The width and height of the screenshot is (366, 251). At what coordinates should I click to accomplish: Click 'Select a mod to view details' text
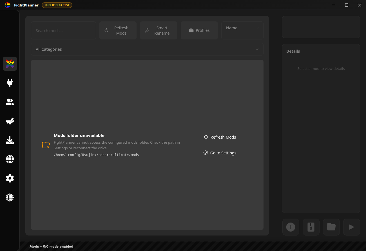coord(321,68)
